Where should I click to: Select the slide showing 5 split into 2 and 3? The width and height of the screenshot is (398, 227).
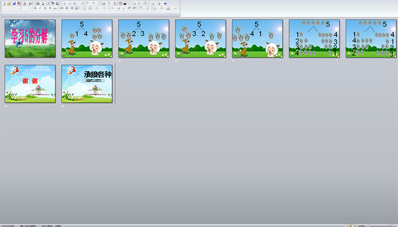[x=144, y=39]
